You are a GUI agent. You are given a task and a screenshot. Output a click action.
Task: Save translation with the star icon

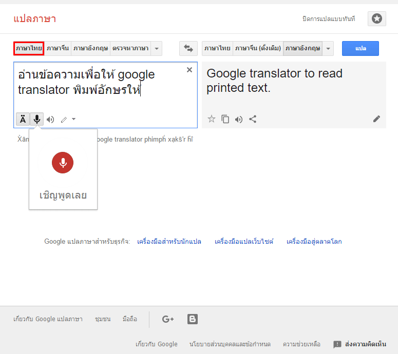pos(212,119)
